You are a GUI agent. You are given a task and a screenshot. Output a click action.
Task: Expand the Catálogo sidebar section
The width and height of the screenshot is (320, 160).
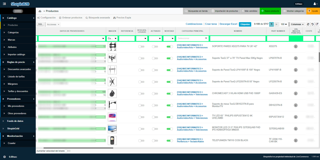pyautogui.click(x=18, y=18)
